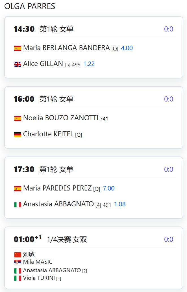Click Spain flag beside Maria BERLANGA BANDERA

[x=18, y=48]
